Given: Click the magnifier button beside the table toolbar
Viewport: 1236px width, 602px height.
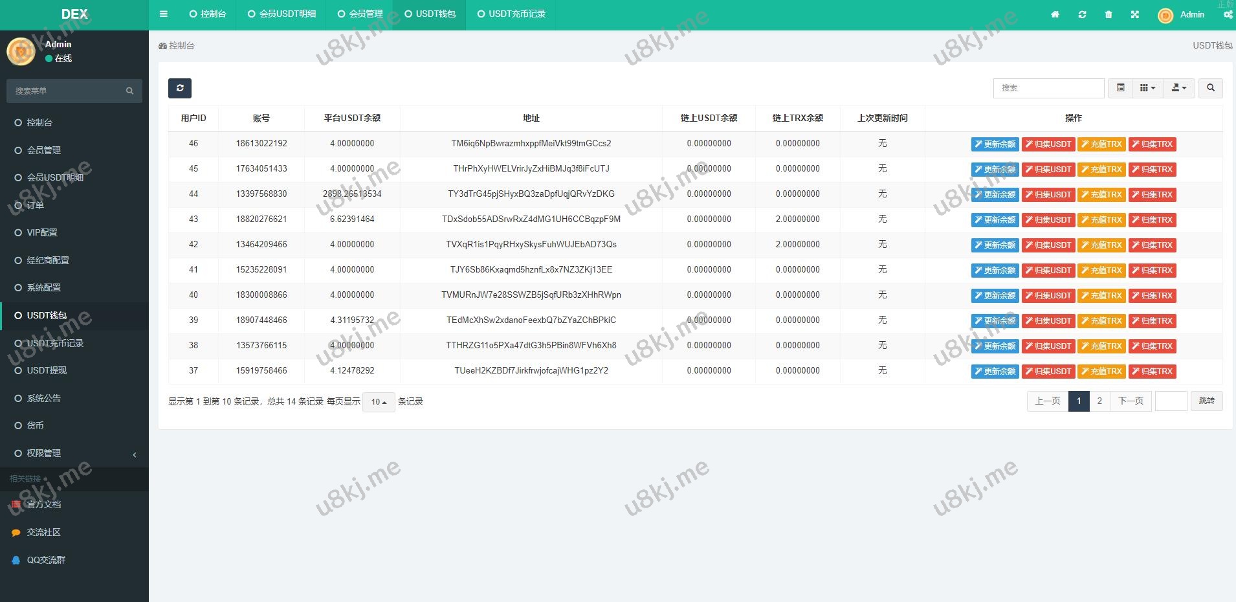Looking at the screenshot, I should point(1210,88).
